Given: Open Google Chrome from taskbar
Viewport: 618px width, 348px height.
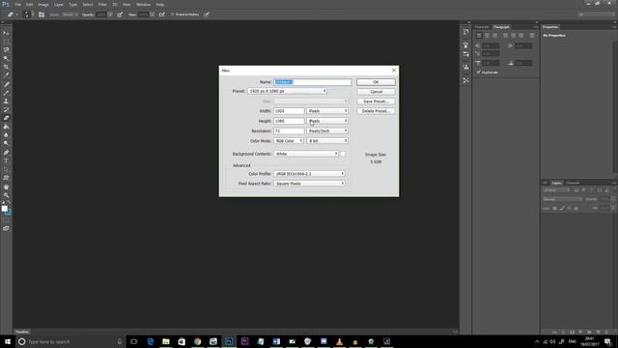Looking at the screenshot, I should point(197,341).
